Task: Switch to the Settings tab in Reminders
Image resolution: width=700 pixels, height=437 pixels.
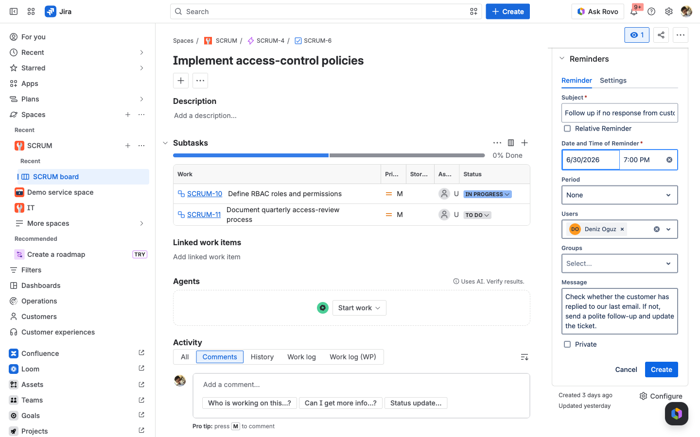Action: click(x=613, y=81)
